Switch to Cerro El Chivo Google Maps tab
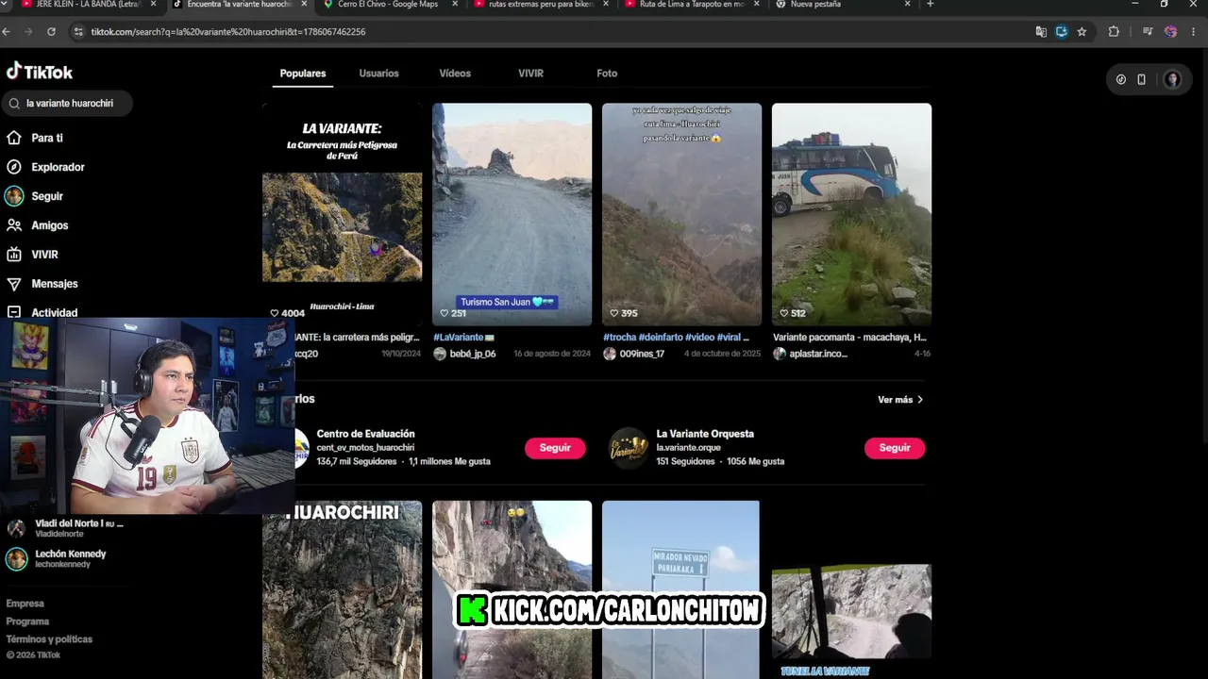Screen dimensions: 1208x679 pos(388,5)
